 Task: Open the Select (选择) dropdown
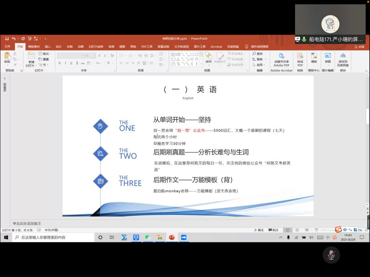click(x=259, y=65)
